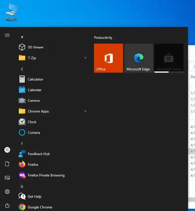The height and width of the screenshot is (211, 195).
Task: Click the 'Firefox Private Browsing' label
Action: 46,175
